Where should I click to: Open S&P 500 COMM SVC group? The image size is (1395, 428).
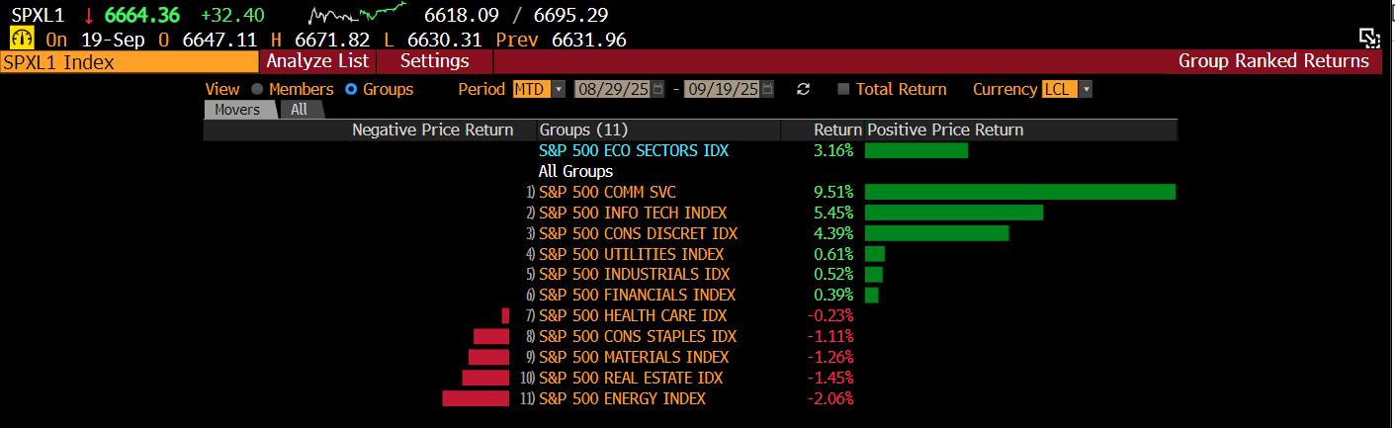tap(607, 192)
